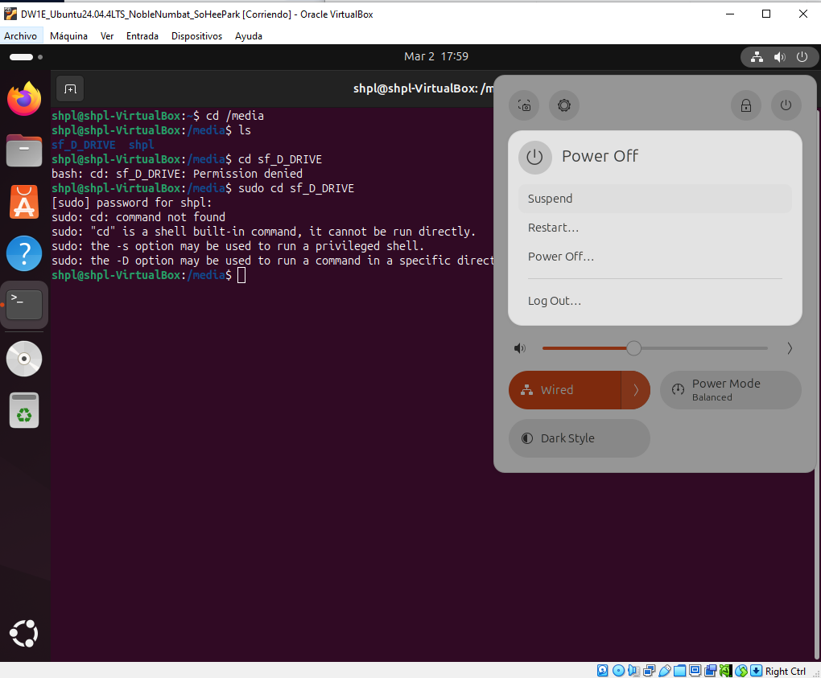
Task: Open the Entrada menu
Action: pos(142,36)
